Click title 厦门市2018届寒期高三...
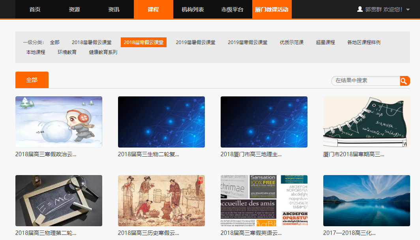Viewport: 420px width, 240px height. 354,154
